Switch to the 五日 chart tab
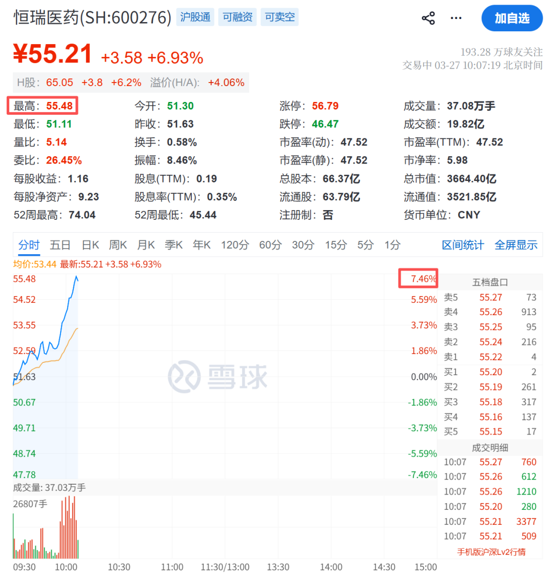 tap(61, 245)
